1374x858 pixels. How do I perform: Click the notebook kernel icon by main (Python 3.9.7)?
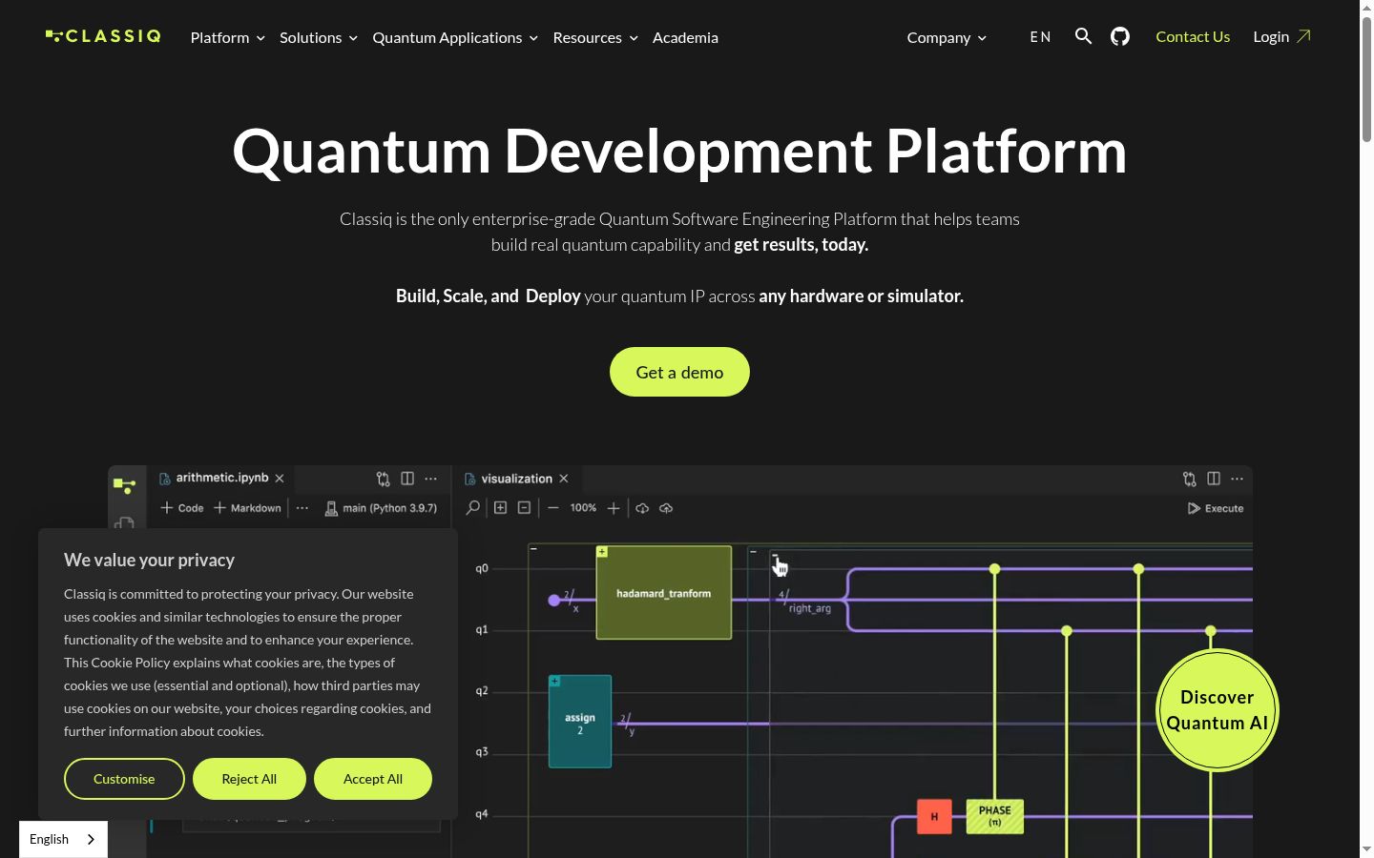point(331,509)
